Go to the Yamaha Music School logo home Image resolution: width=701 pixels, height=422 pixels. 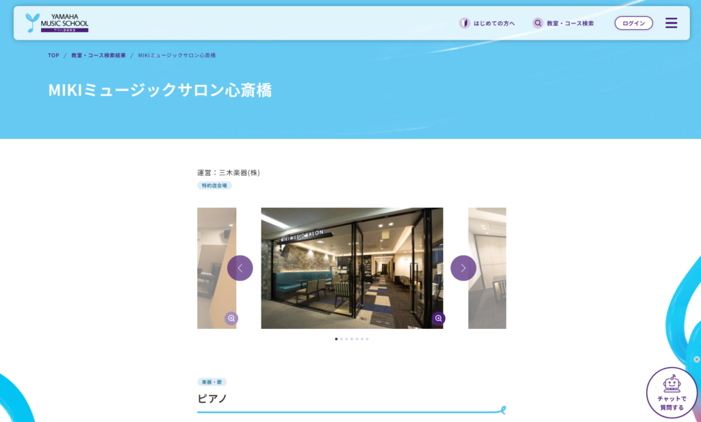click(57, 23)
